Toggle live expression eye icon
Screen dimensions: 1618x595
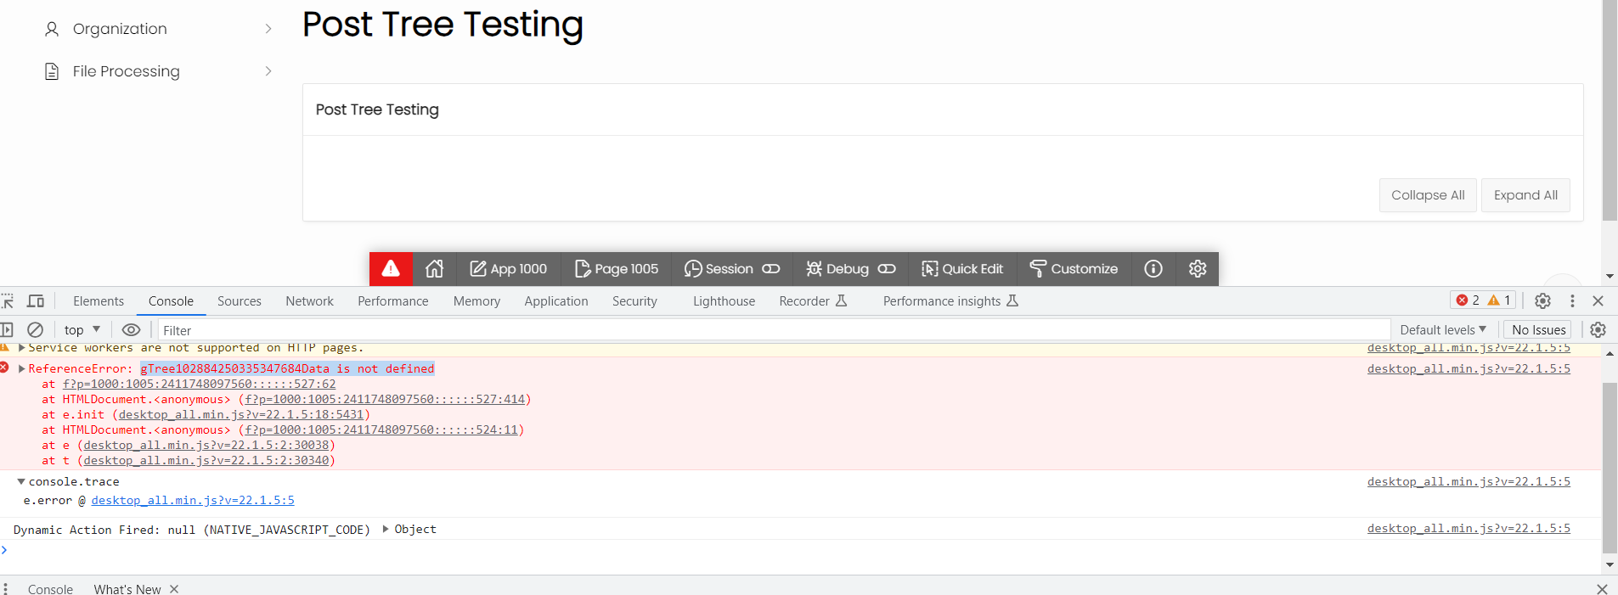pos(131,330)
